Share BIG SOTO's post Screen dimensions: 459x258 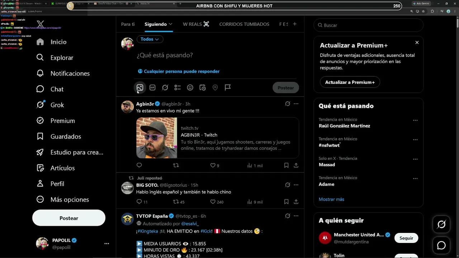pos(296,202)
